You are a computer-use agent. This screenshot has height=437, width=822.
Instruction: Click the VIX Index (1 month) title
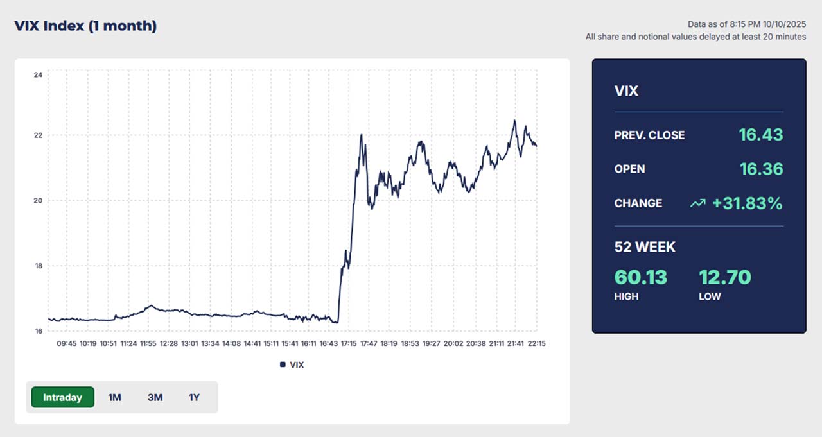(85, 26)
